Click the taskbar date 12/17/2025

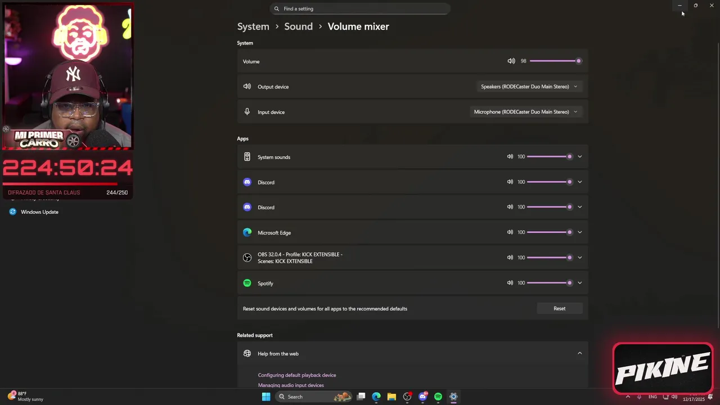coord(694,399)
